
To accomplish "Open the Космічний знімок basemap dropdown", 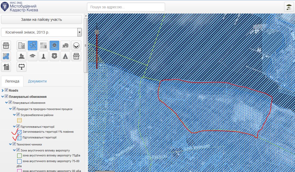I will pos(80,33).
